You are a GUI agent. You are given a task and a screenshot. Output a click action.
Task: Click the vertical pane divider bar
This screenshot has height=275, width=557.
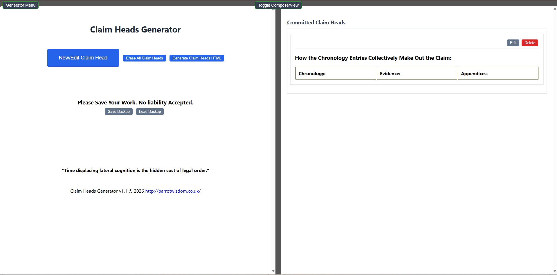pos(278,145)
